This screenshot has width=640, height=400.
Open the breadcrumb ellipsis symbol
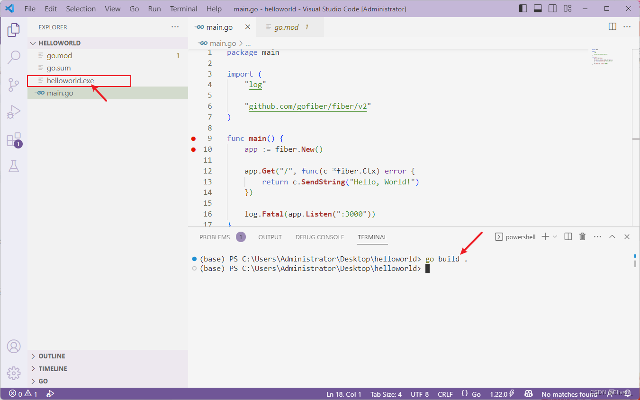pos(248,43)
